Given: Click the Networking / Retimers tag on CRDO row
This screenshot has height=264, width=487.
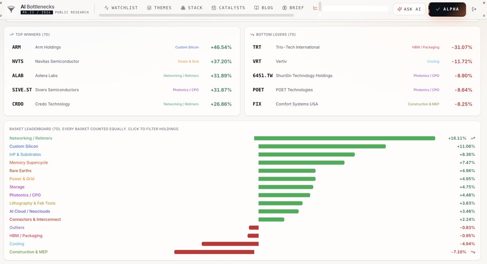Looking at the screenshot, I should point(181,104).
